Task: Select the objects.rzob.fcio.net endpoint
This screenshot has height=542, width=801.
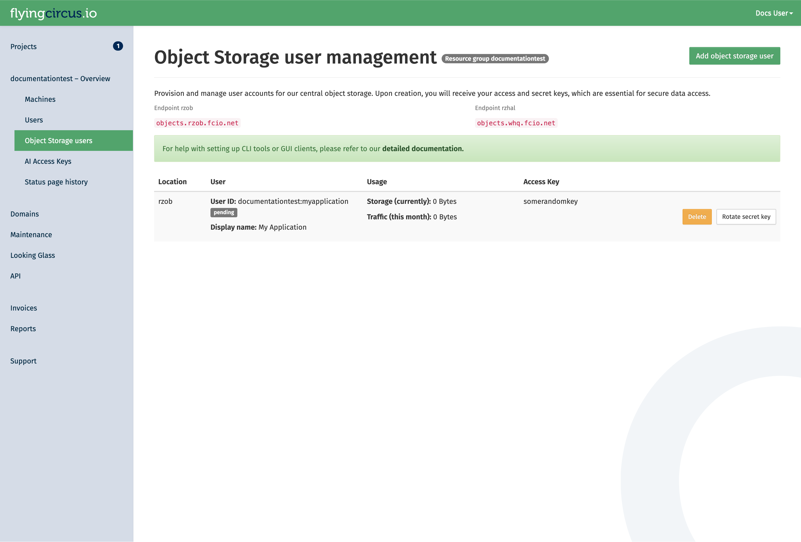Action: (x=197, y=123)
